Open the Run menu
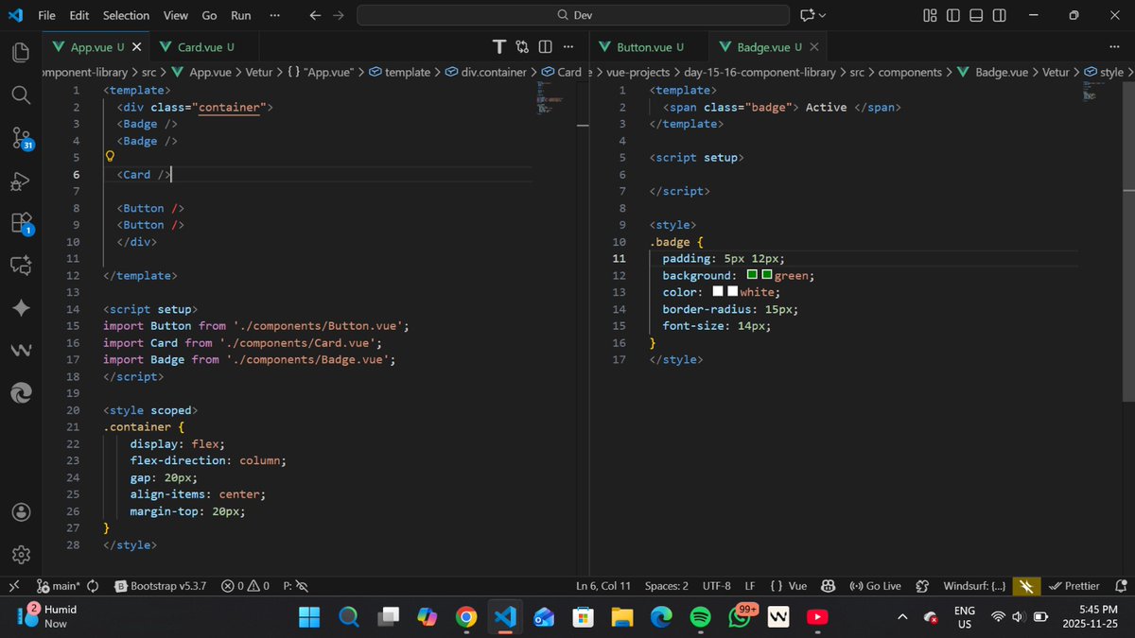Screen dimensions: 1135x638 point(241,15)
